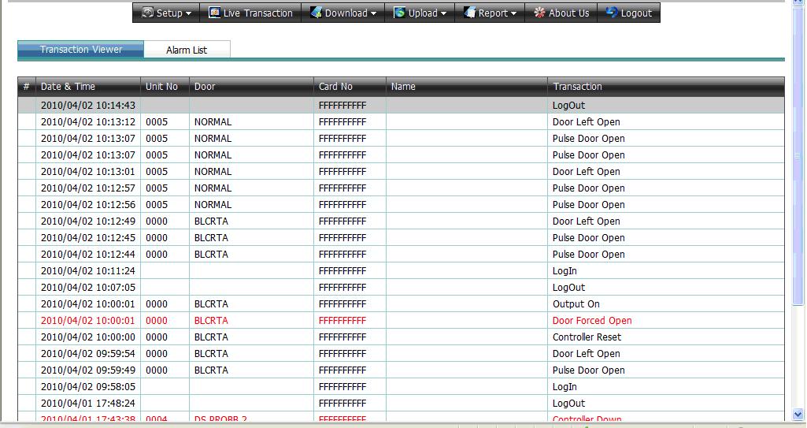807x428 pixels.
Task: Open the About Us page
Action: coord(568,13)
